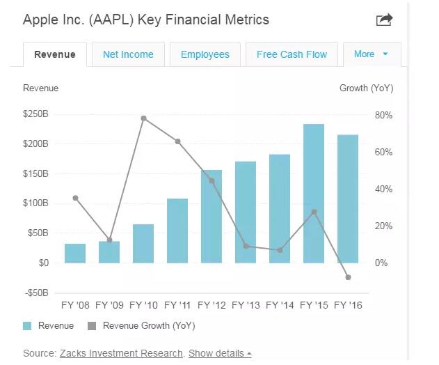
Task: Click the FY '16 revenue bar
Action: point(348,199)
